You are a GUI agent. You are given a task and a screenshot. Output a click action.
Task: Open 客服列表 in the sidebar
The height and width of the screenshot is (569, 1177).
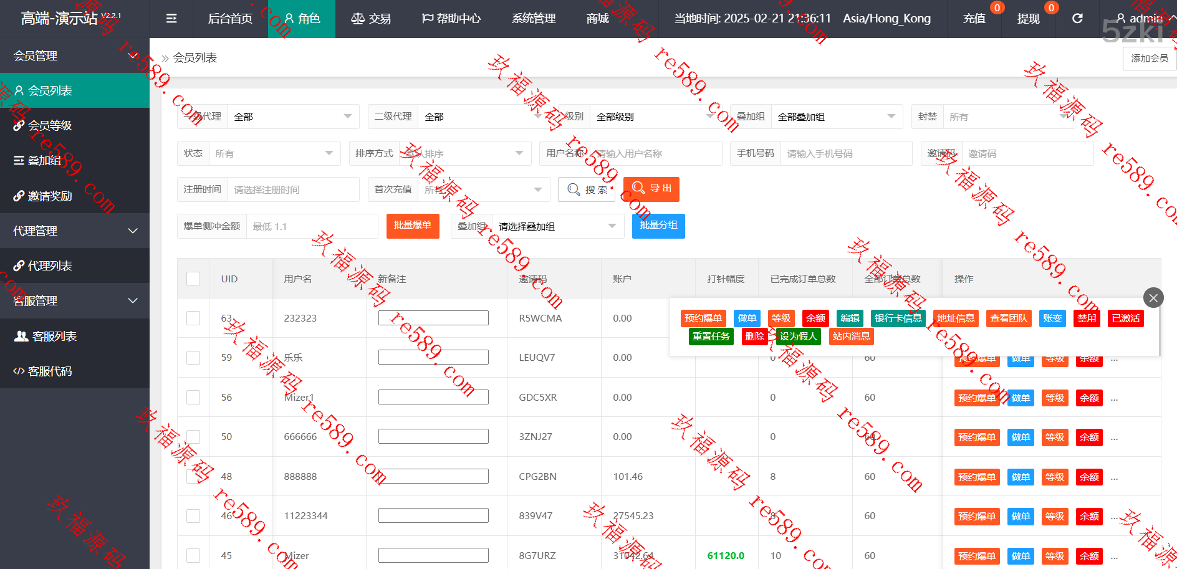[x=54, y=337]
